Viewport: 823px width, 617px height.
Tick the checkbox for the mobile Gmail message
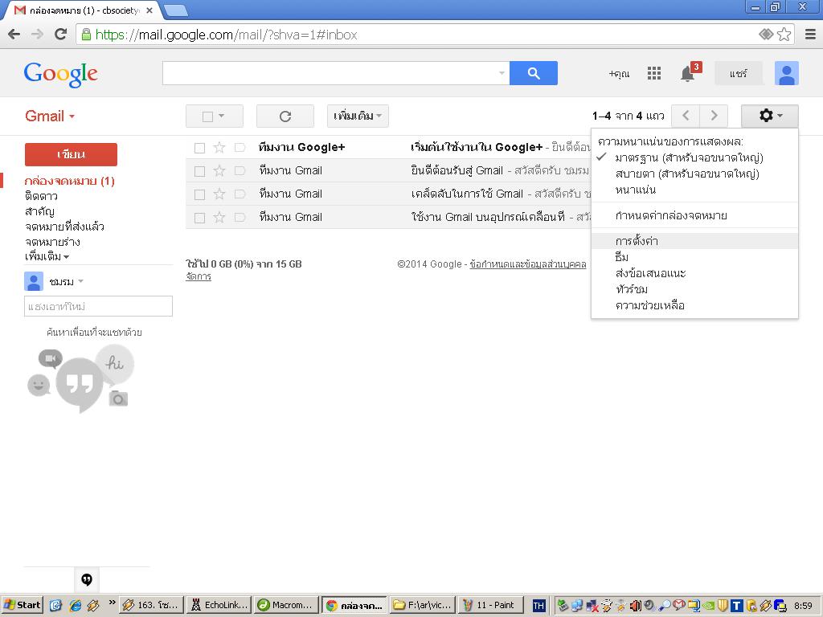point(199,218)
